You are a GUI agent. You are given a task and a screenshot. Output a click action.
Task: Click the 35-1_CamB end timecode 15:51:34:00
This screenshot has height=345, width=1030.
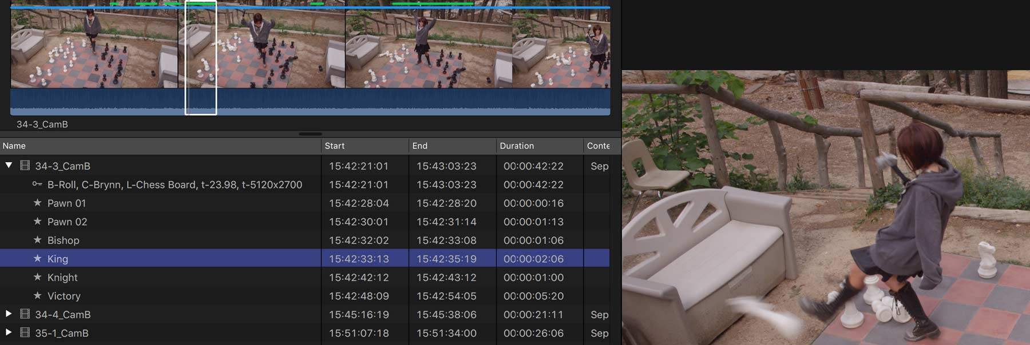pos(446,333)
